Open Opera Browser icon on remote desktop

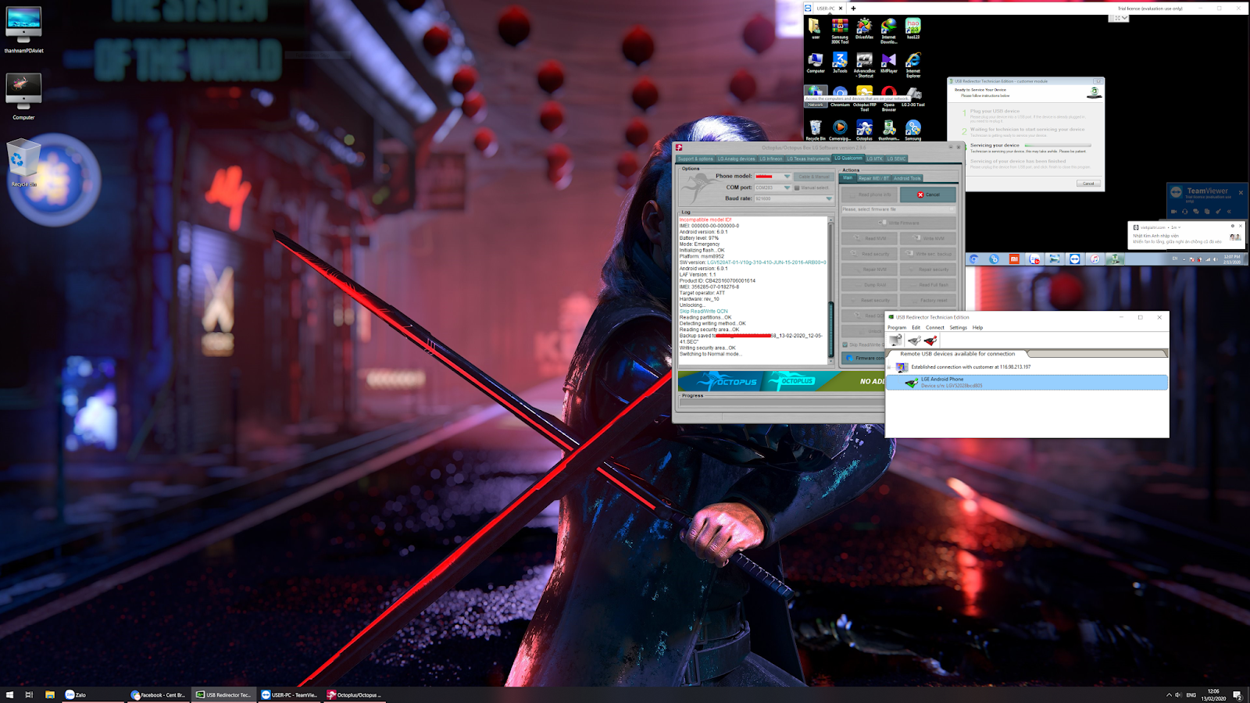[889, 100]
